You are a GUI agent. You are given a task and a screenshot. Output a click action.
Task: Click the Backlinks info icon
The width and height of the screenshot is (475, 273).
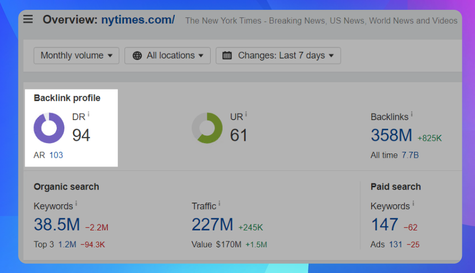coord(412,114)
